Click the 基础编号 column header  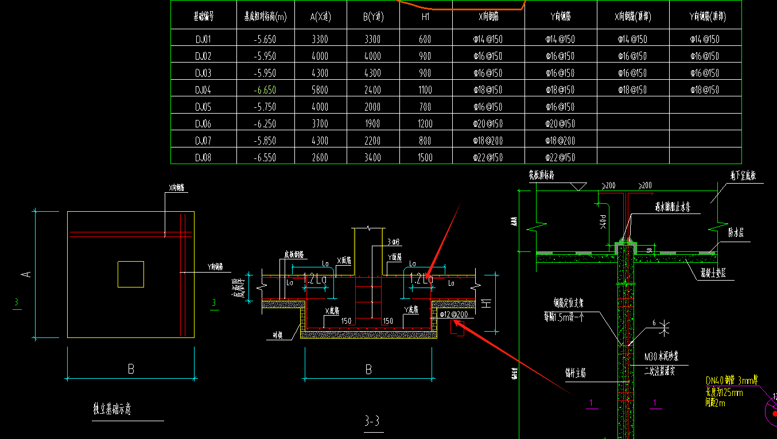(x=203, y=17)
